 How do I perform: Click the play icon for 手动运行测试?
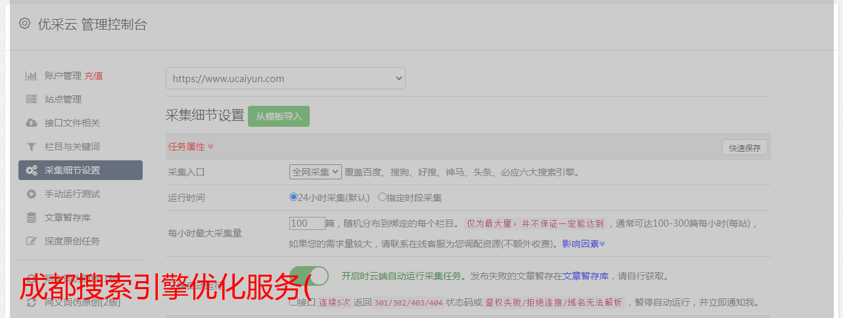[31, 194]
